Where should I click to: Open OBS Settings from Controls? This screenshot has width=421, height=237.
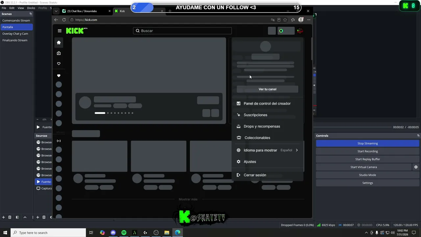[368, 183]
